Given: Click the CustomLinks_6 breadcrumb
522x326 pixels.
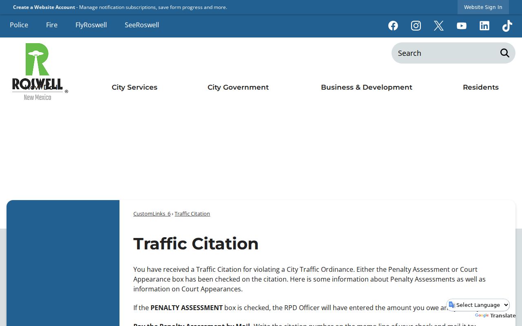Looking at the screenshot, I should [152, 214].
